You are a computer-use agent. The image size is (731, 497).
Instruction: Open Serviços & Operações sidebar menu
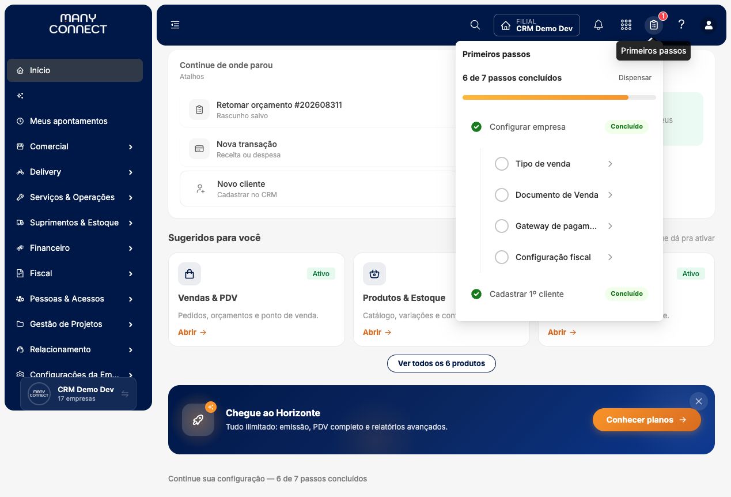tap(75, 197)
